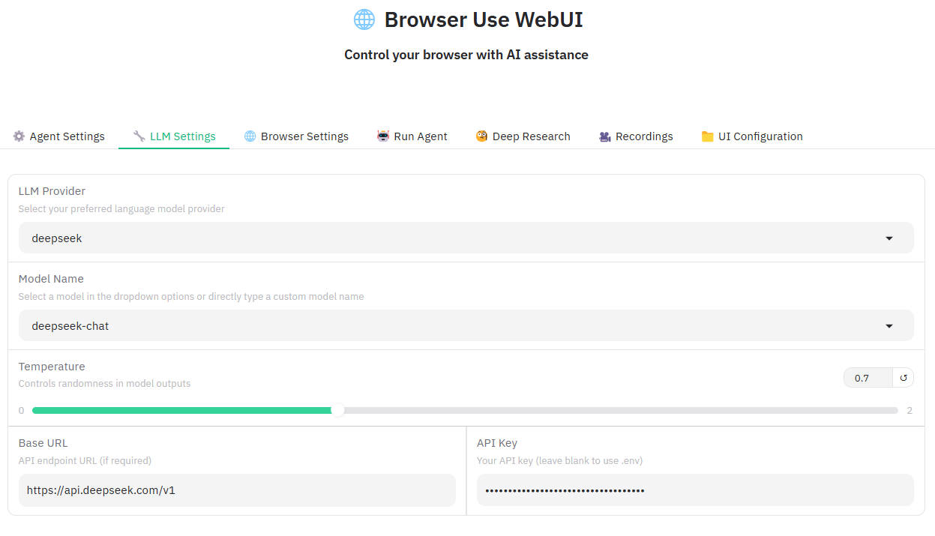
Task: Click the globe icon on Browser Settings
Action: point(250,136)
